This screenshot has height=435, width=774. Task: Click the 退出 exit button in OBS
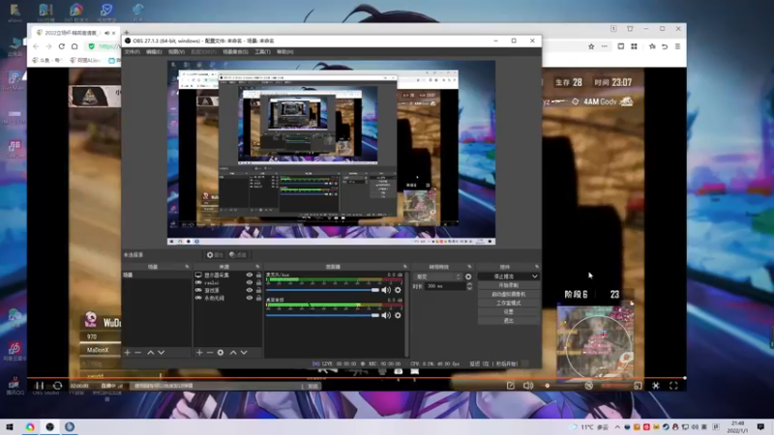(x=509, y=321)
